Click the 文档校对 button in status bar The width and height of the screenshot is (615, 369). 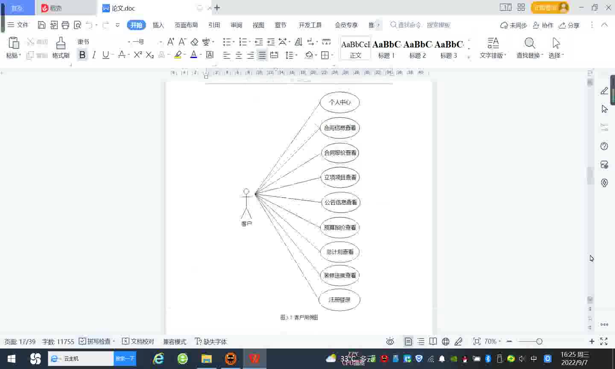coord(138,342)
